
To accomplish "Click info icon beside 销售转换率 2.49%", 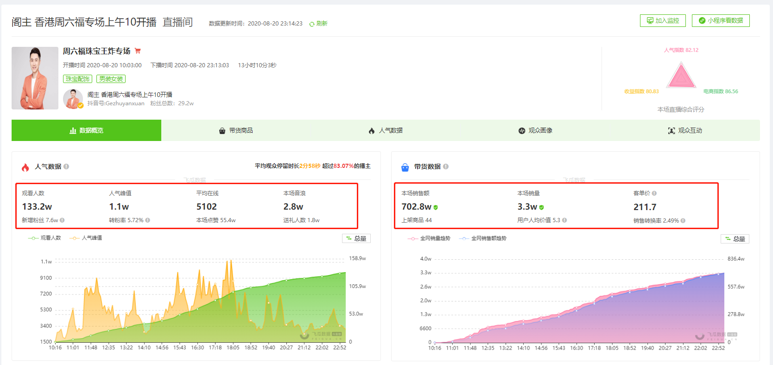I will pos(683,221).
